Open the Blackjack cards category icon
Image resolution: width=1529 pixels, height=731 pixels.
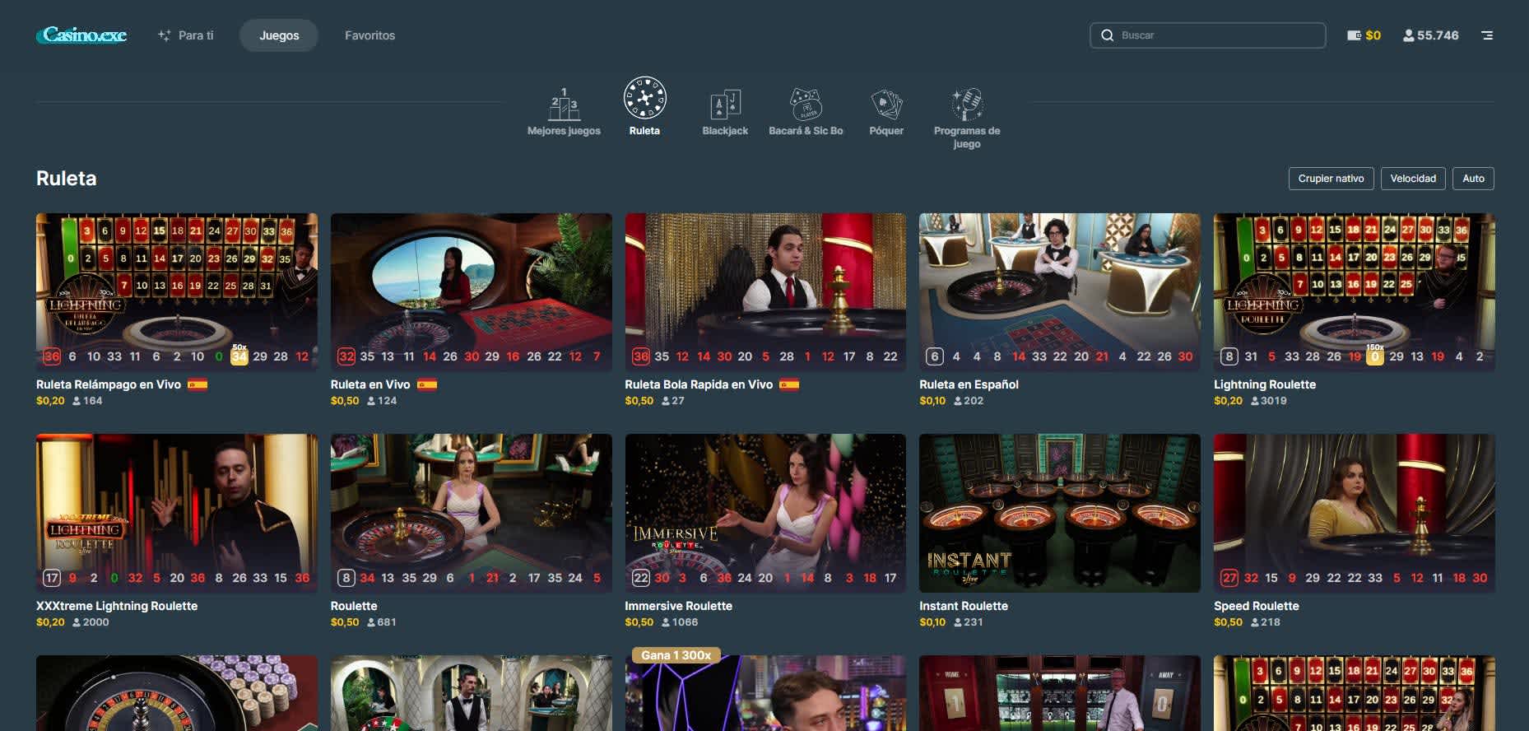pos(725,105)
